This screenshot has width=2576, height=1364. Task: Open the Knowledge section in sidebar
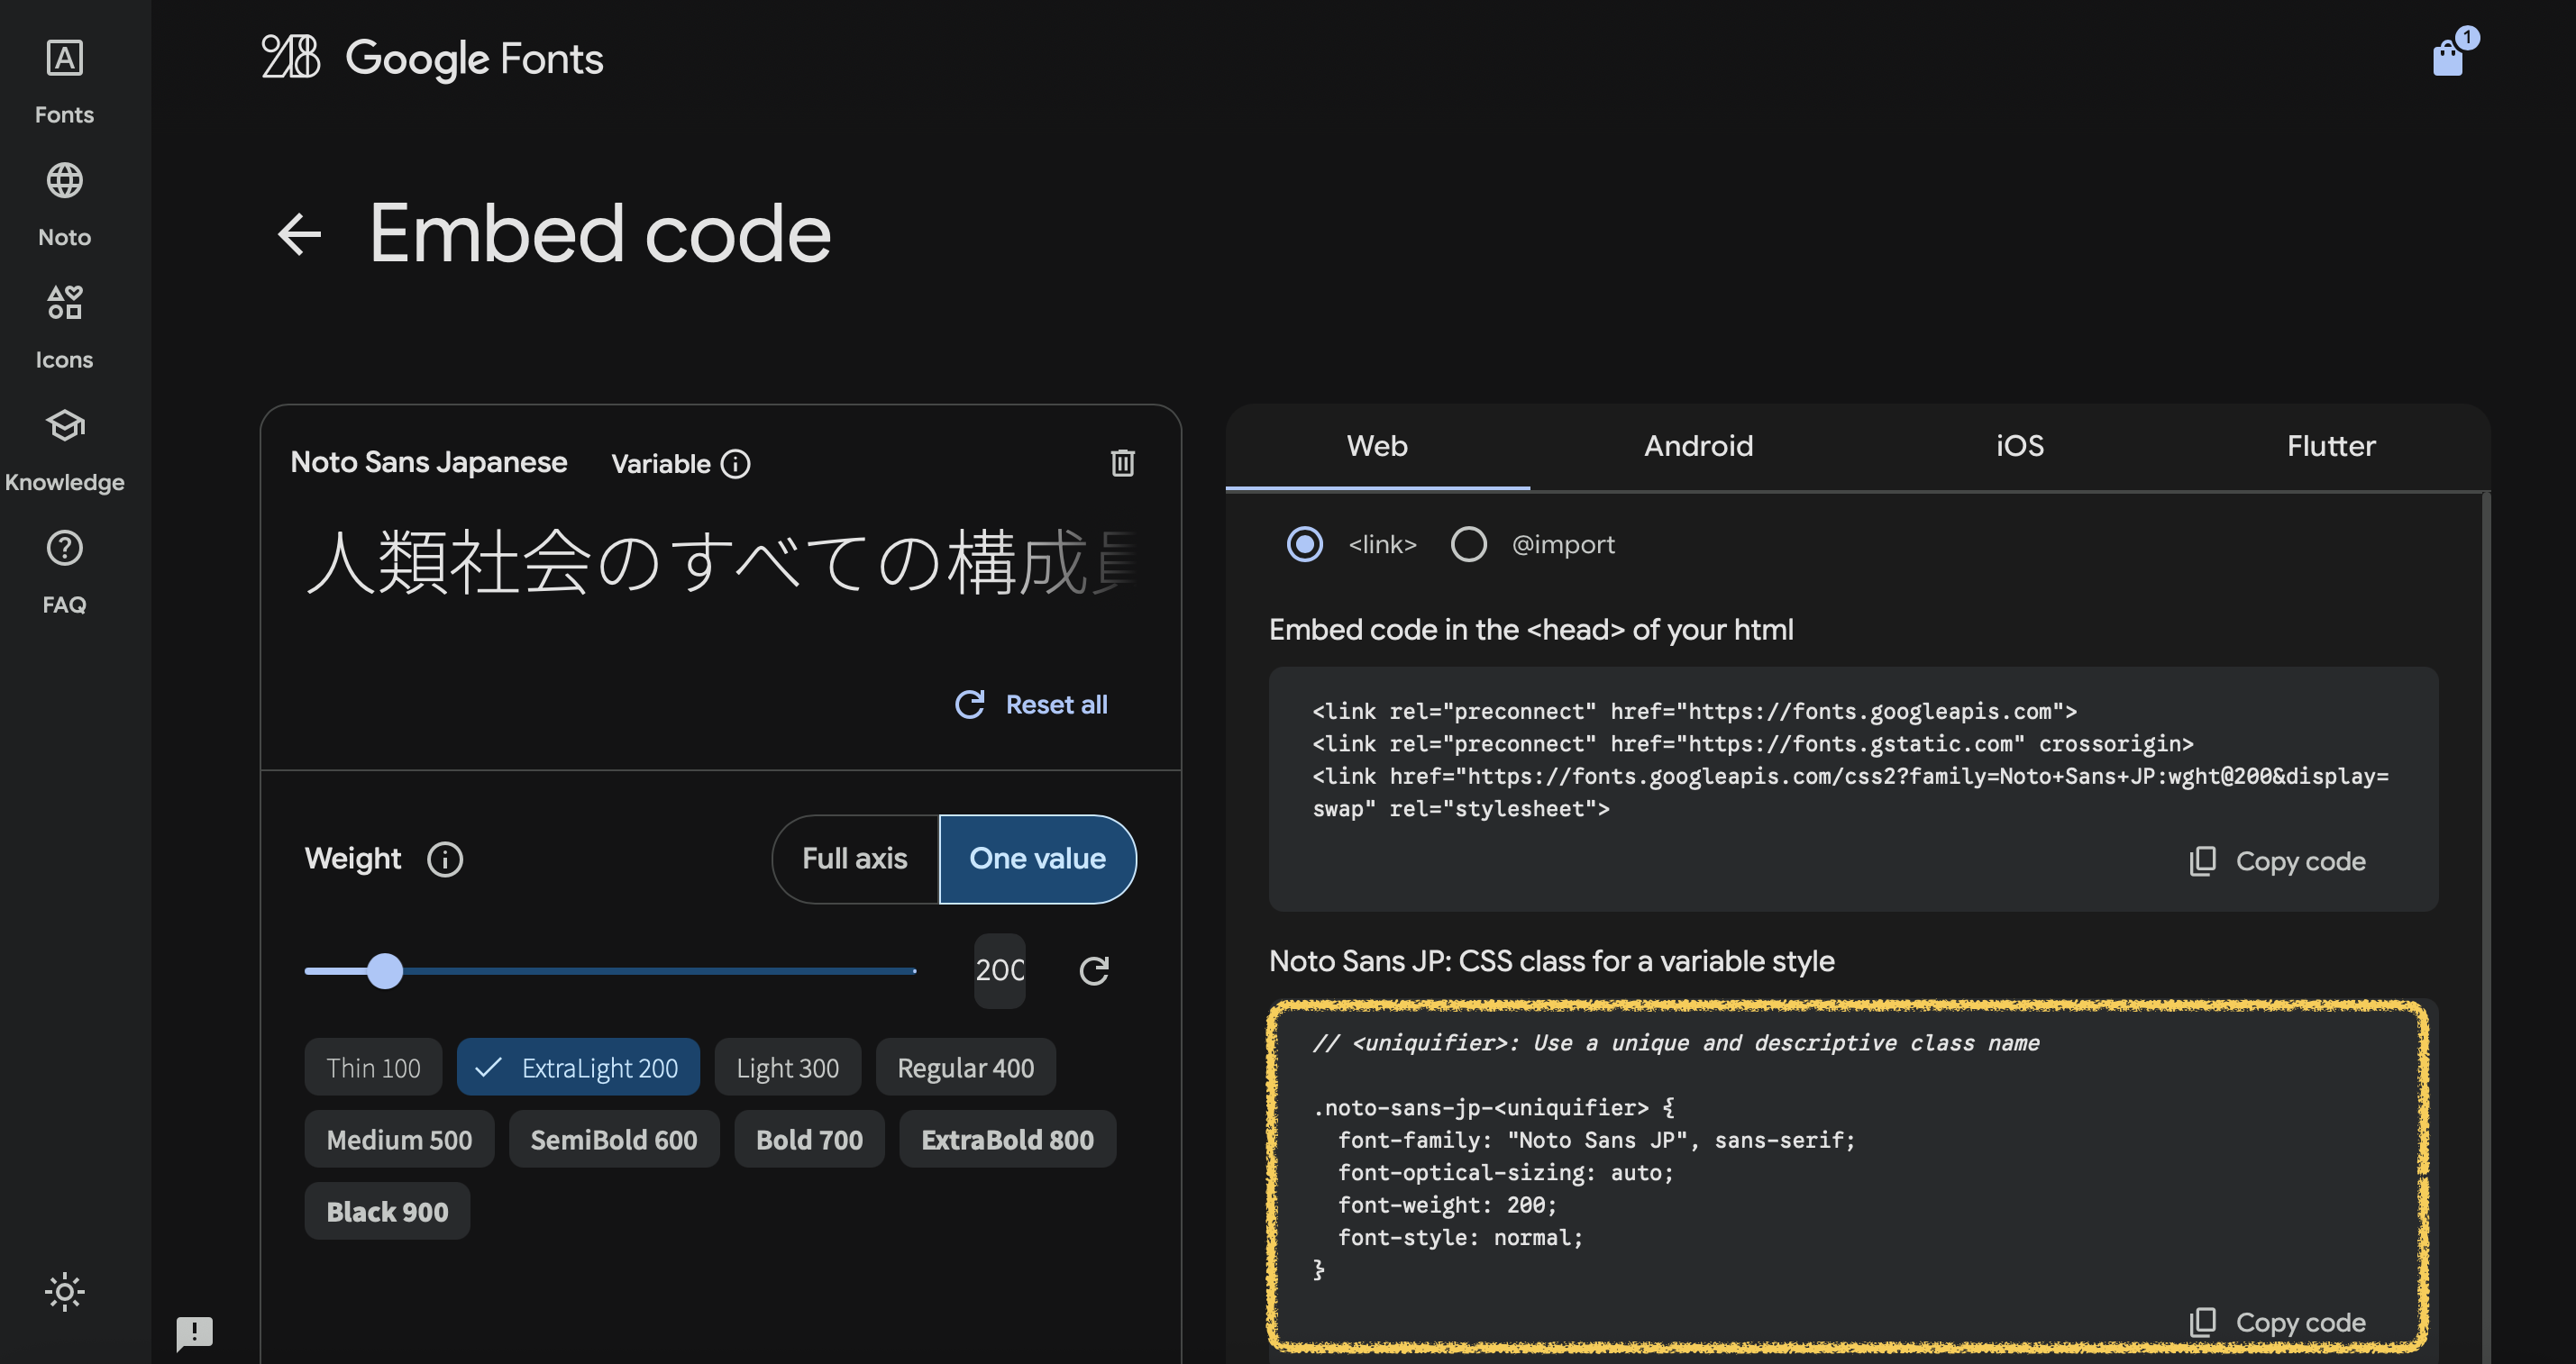coord(64,450)
